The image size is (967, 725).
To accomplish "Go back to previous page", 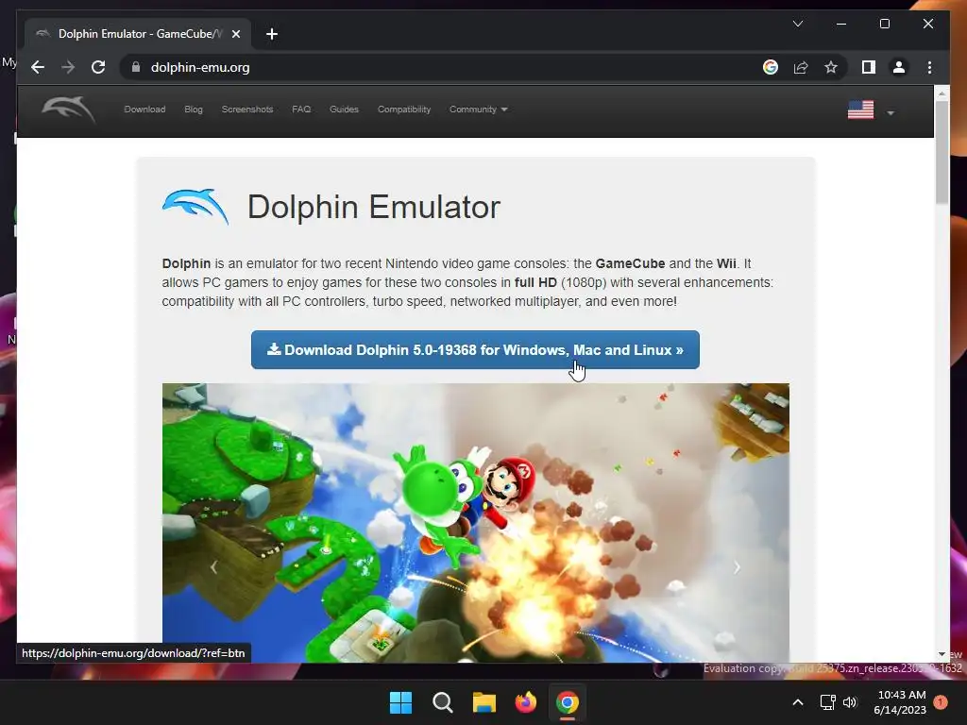I will click(x=38, y=67).
